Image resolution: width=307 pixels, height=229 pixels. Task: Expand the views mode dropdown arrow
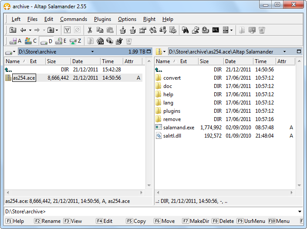[231, 30]
